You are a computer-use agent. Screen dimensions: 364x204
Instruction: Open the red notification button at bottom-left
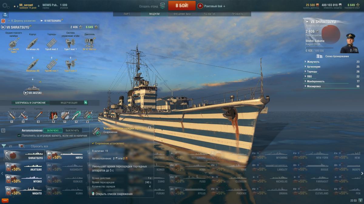pos(5,200)
